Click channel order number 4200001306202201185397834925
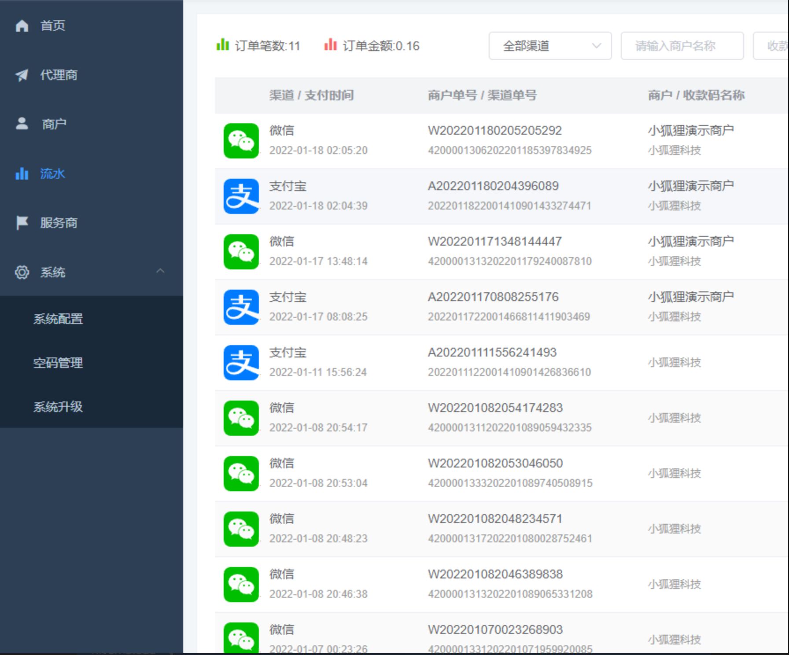Screen dimensions: 789x655 pyautogui.click(x=509, y=150)
